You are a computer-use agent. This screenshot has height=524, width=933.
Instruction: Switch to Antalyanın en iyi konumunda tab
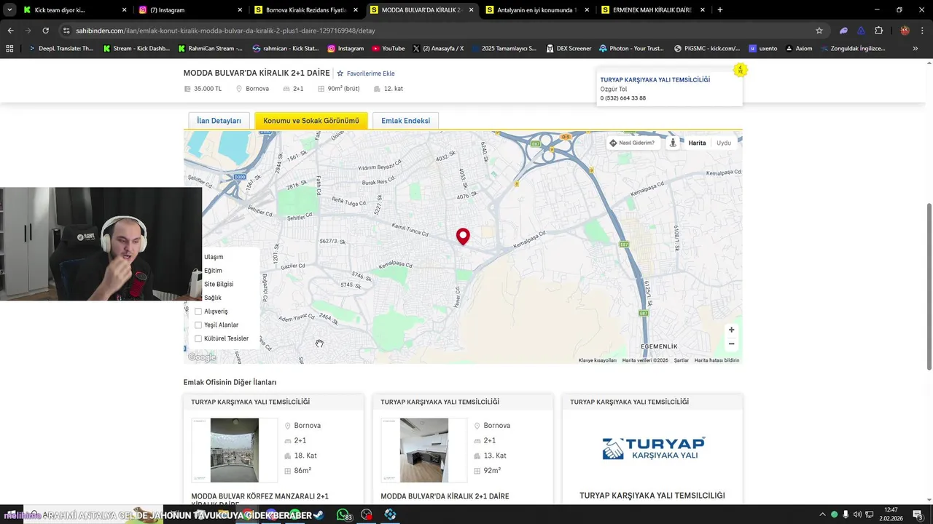[x=537, y=10]
